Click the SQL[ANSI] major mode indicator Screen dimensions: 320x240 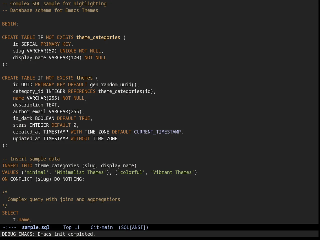pos(133,227)
